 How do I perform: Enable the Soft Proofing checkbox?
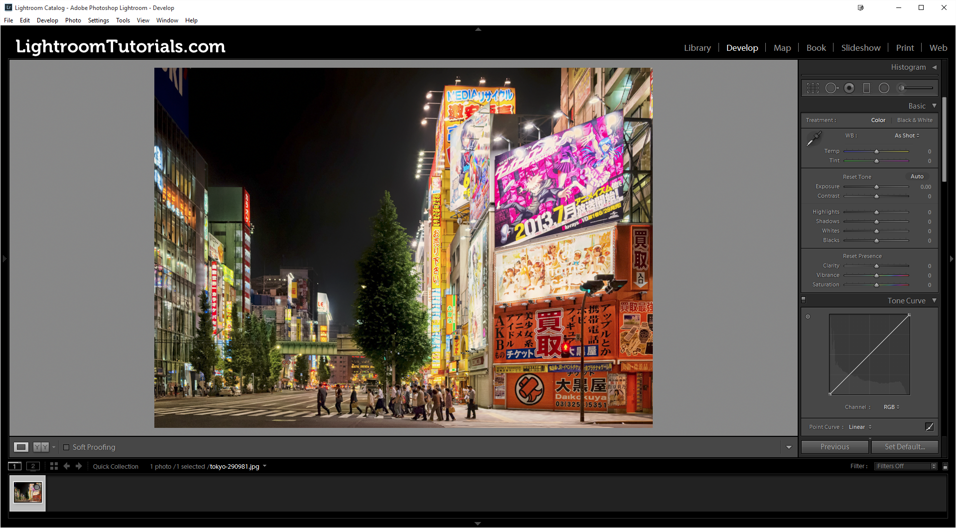coord(66,447)
